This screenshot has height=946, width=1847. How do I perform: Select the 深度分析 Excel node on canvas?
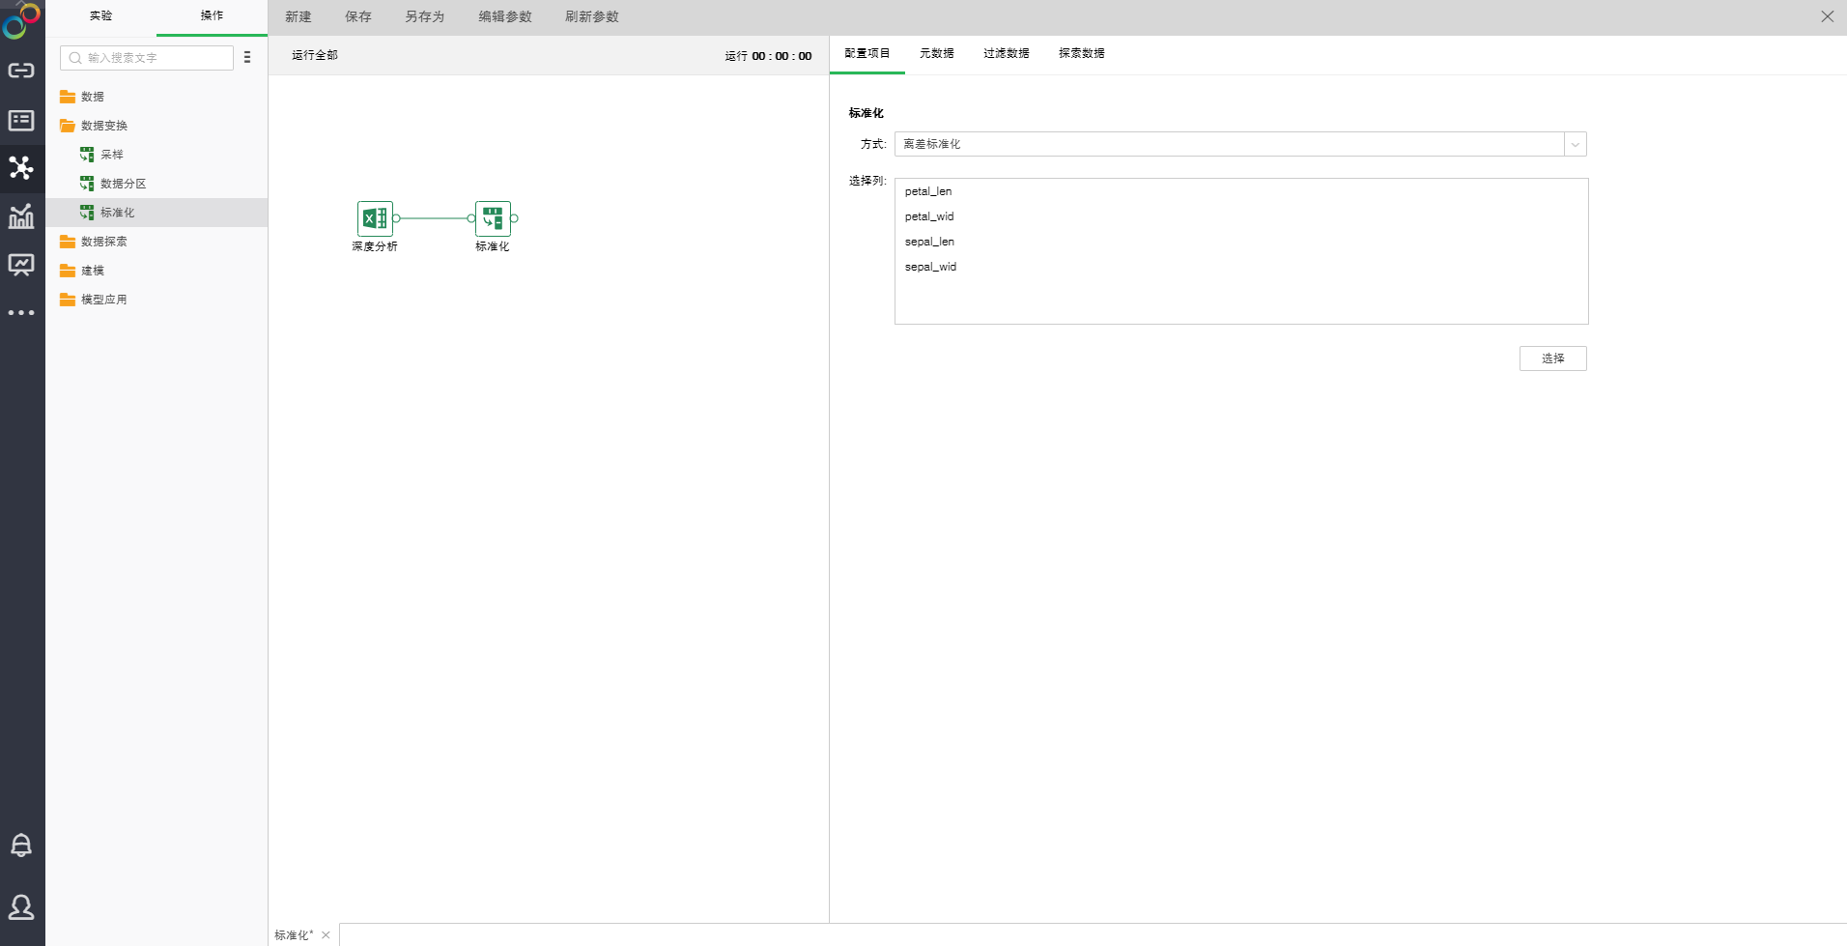click(375, 219)
